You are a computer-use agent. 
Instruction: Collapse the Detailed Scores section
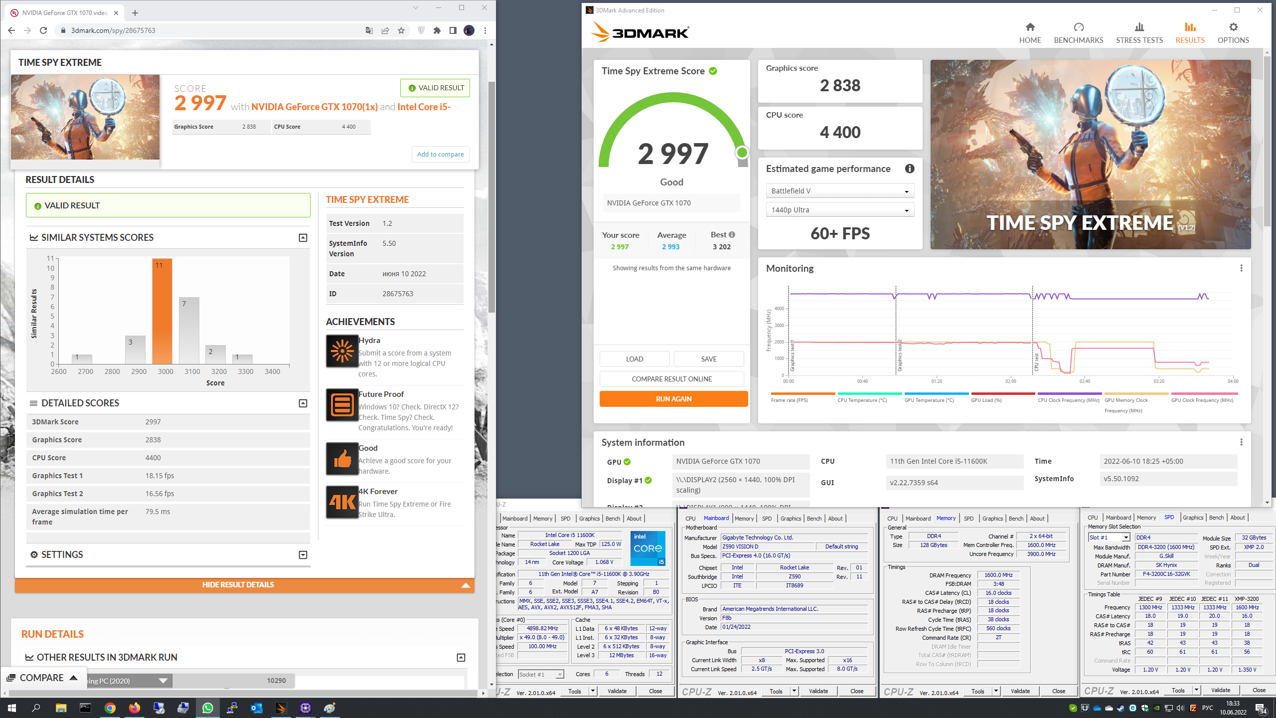pyautogui.click(x=303, y=403)
